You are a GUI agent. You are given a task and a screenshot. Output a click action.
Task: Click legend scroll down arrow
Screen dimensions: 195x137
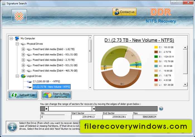(x=185, y=85)
